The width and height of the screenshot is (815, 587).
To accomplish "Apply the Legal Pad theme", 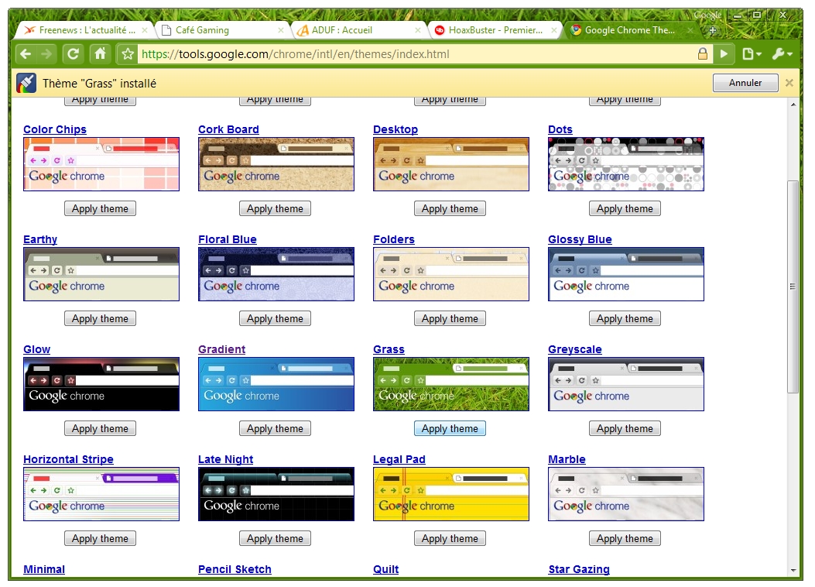I will click(450, 538).
